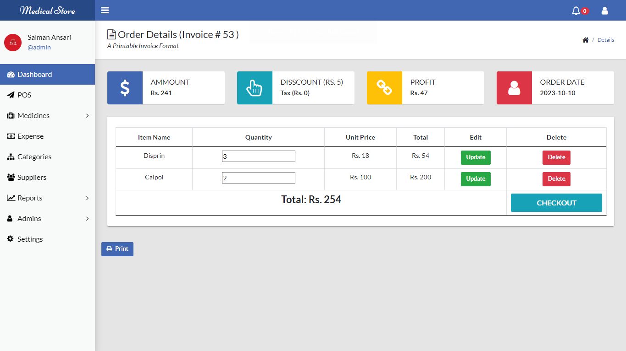
Task: Click the red Order Date person icon
Action: coord(514,88)
